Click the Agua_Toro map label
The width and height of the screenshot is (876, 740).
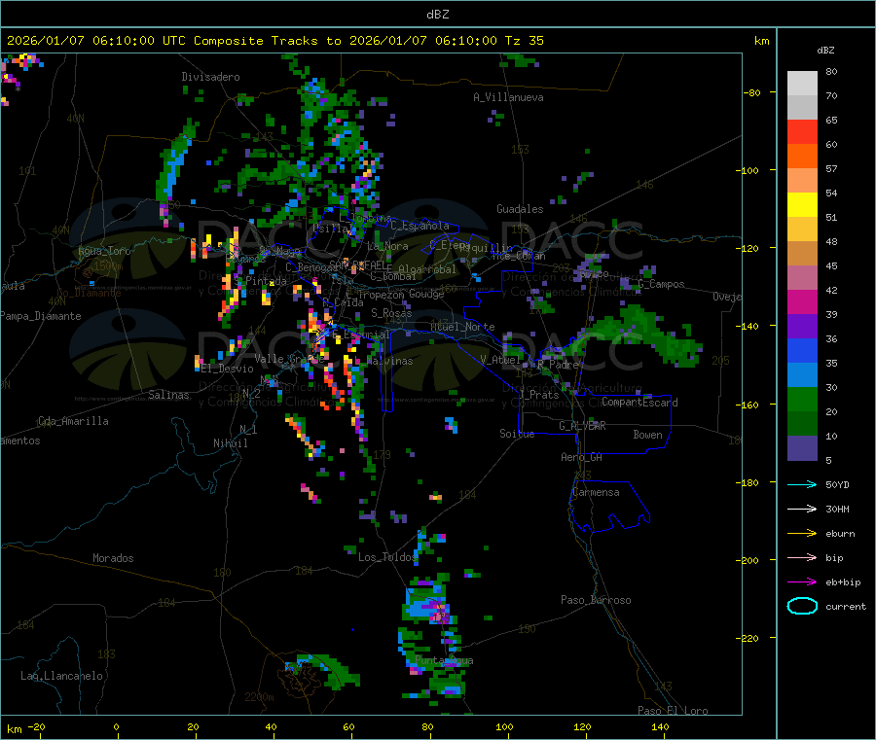pos(104,251)
